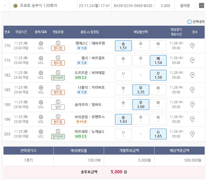Click the ticket number 8A59-023A-5669-B430
Screen dimensions: 206x180
[x=133, y=6]
